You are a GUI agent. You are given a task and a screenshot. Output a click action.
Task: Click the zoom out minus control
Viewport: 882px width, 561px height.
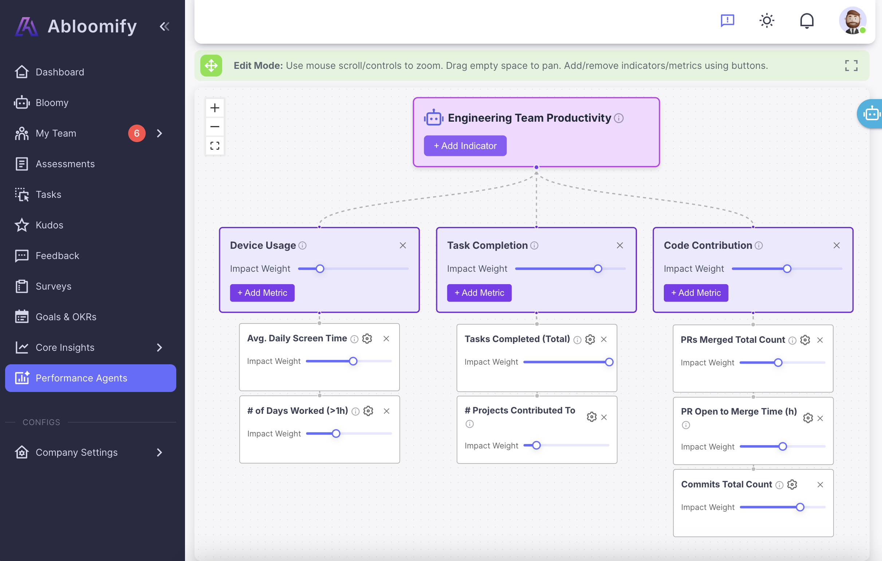coord(214,127)
